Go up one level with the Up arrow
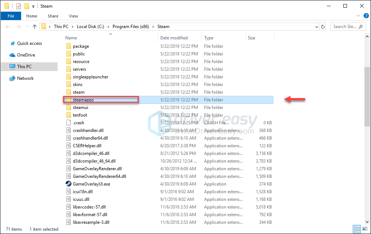Viewport: 371px width, 234px height. click(35, 27)
